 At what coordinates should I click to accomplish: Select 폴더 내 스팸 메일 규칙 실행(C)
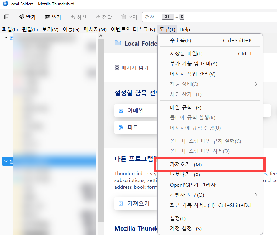pos(210,141)
